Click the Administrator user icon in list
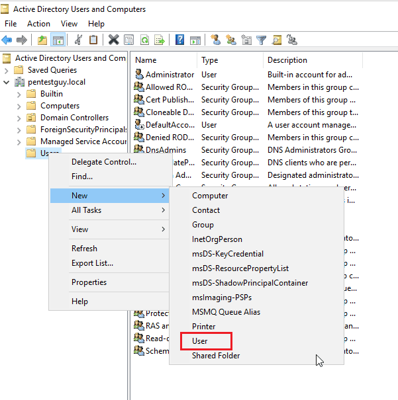 (x=139, y=74)
